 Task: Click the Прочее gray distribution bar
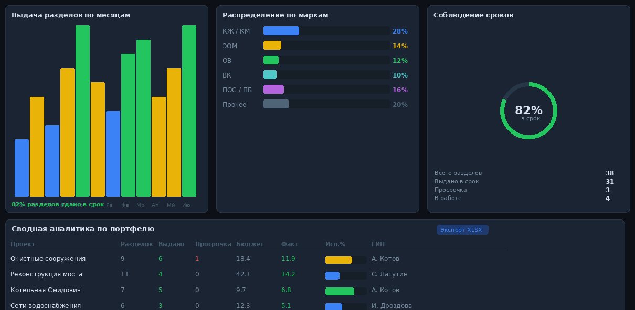276,104
